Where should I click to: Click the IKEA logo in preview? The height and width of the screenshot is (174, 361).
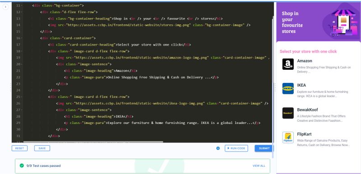(288, 88)
